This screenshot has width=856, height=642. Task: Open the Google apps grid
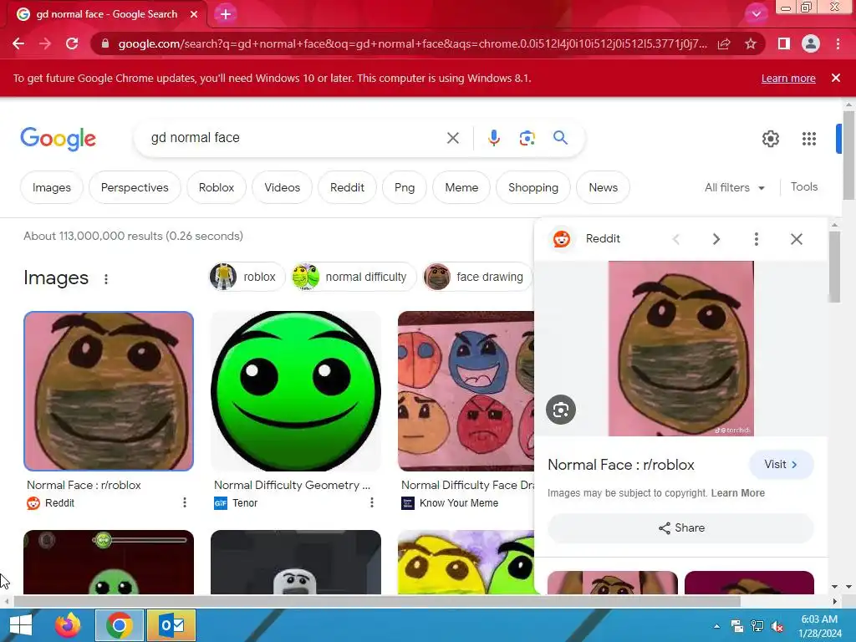coord(809,139)
